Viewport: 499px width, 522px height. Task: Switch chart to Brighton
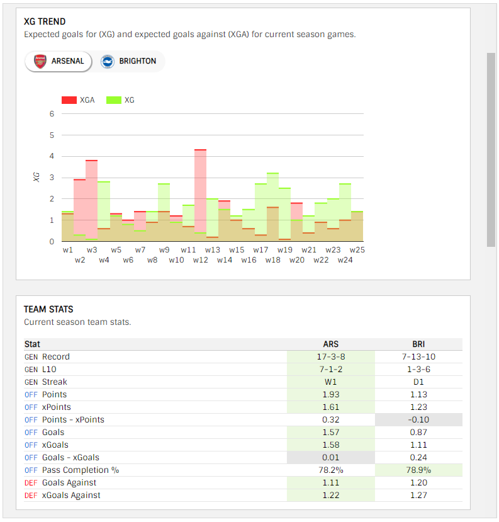[x=128, y=61]
